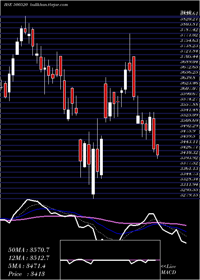Viewport: 200px width, 280px height.
Task: Click the 12MA : 3512.7 readout
Action: pos(28,258)
